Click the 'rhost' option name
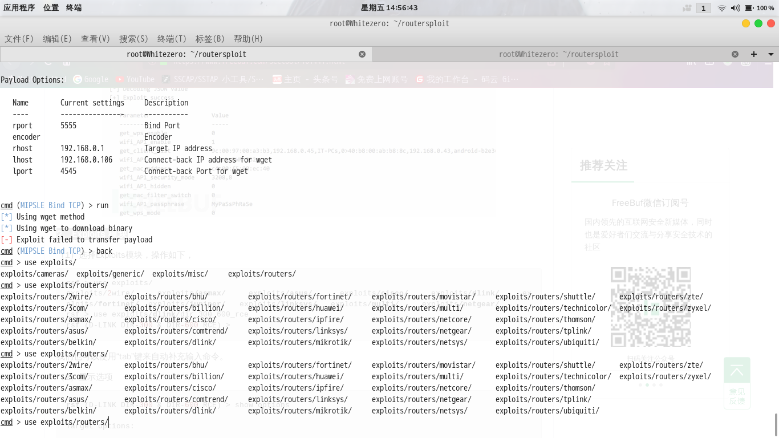The width and height of the screenshot is (779, 438). pyautogui.click(x=22, y=148)
